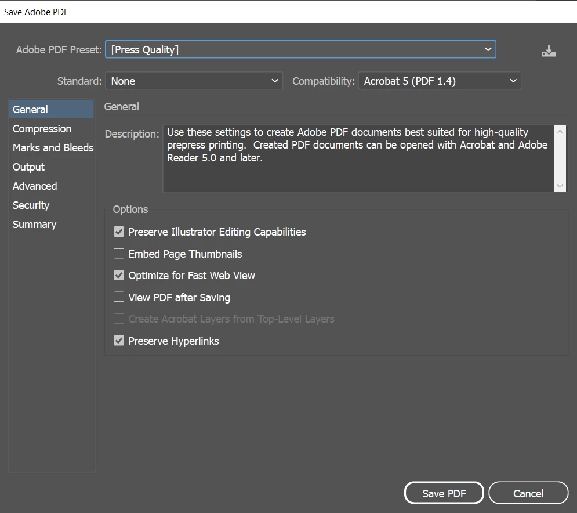Switch to the Compression category
Viewport: 577px width, 513px height.
[x=52, y=128]
